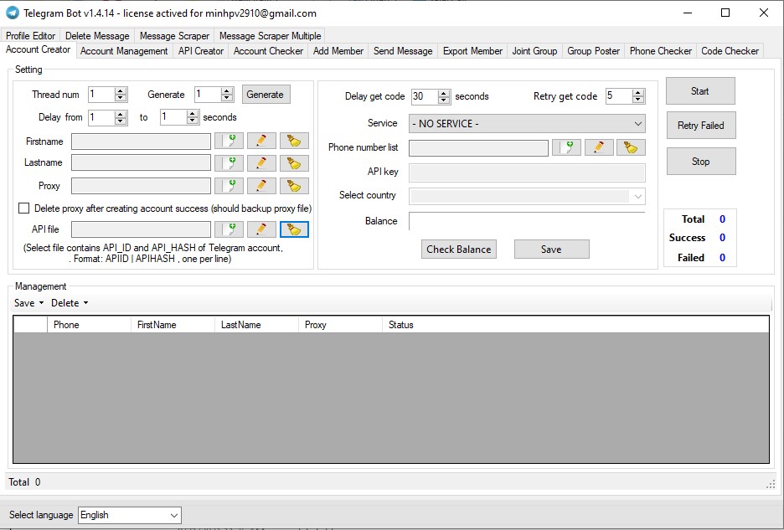Clear Firstname with the broom icon

tap(294, 141)
